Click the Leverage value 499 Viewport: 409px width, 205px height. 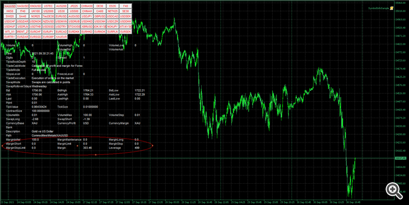[137, 148]
